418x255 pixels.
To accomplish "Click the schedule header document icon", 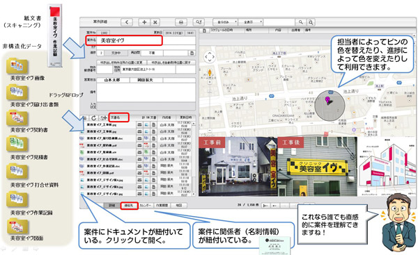I will (204, 31).
